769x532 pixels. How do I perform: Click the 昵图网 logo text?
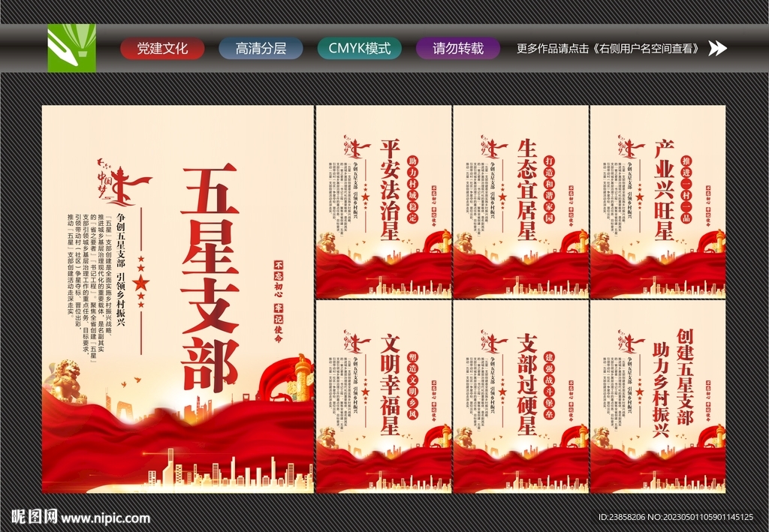pos(34,517)
